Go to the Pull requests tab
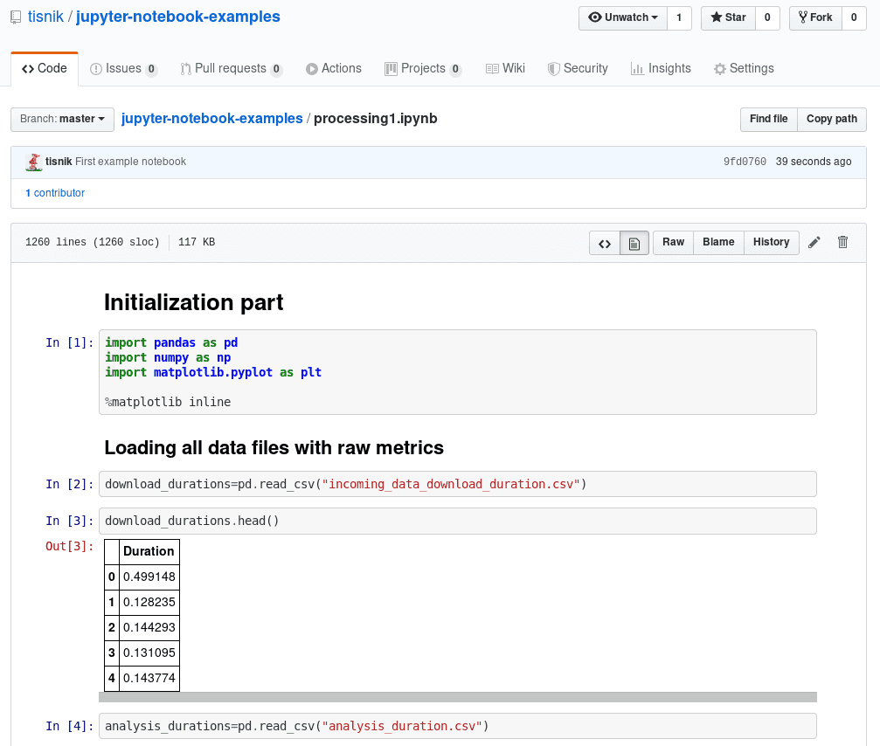880x746 pixels. [x=231, y=68]
